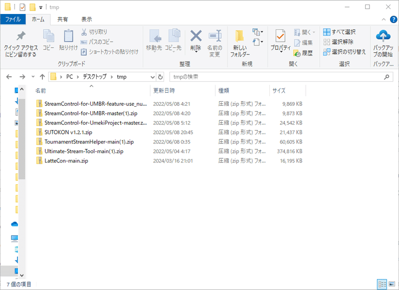Click the OneDrive cloud icon in navigation pane

point(14,224)
